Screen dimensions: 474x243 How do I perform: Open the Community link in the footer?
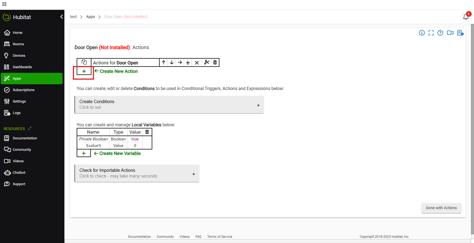tap(165, 237)
